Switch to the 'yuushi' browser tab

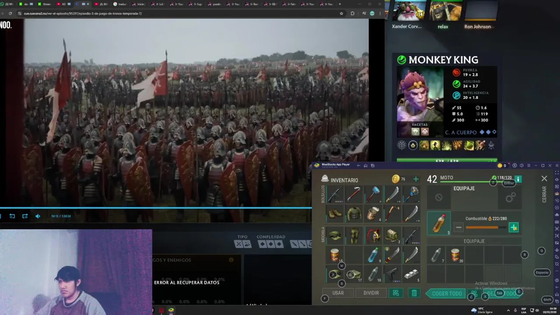215,4
